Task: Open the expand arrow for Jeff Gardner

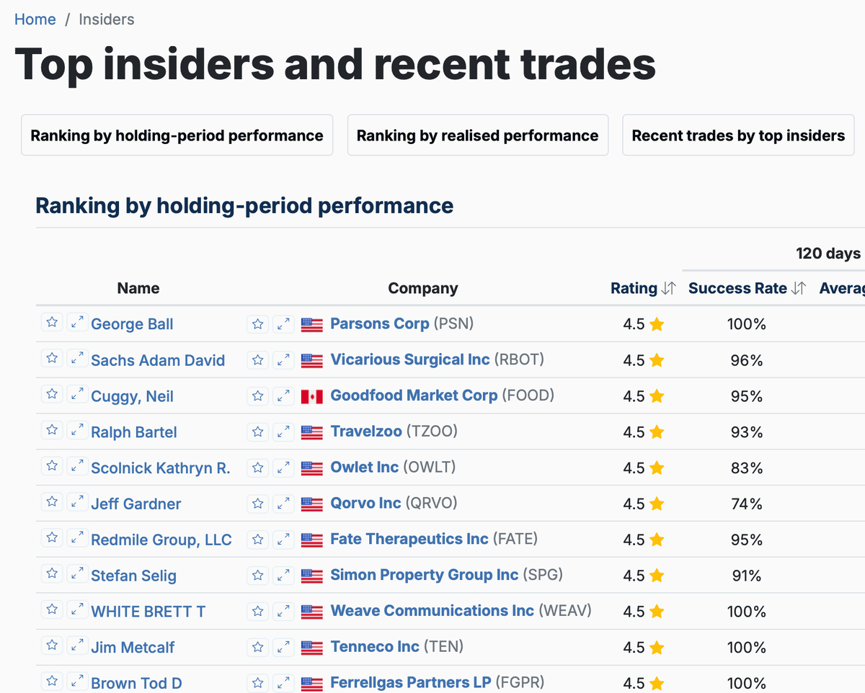Action: pos(77,503)
